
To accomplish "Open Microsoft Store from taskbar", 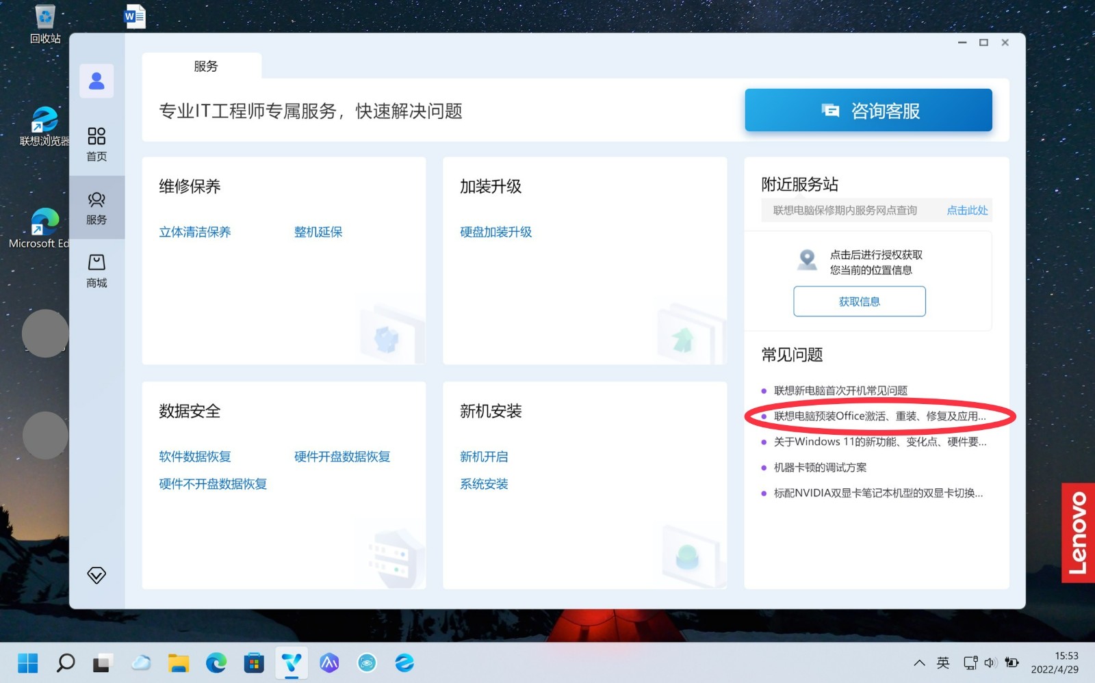I will point(254,662).
